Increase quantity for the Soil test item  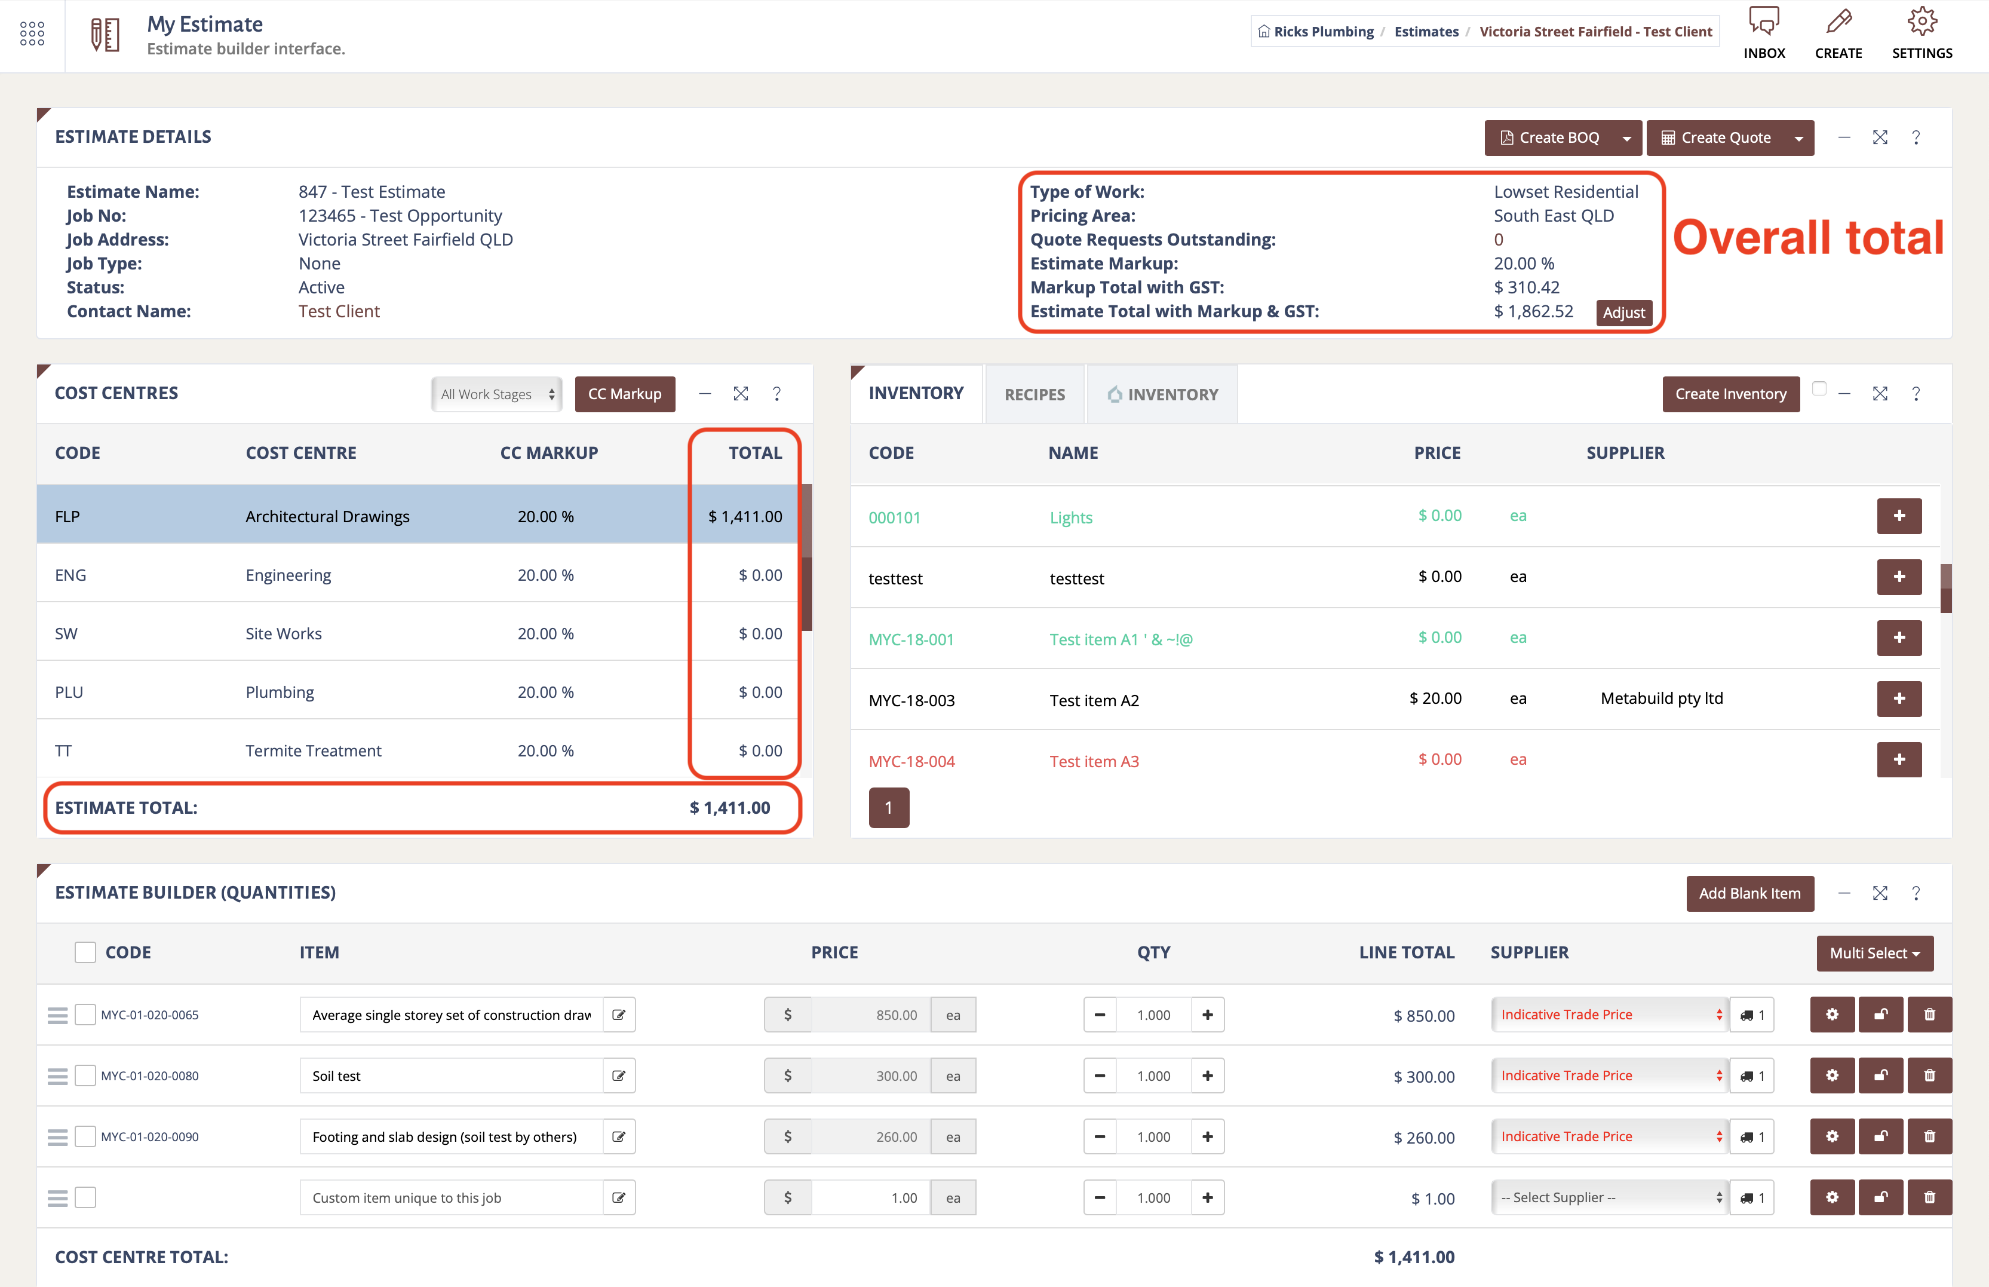1207,1075
